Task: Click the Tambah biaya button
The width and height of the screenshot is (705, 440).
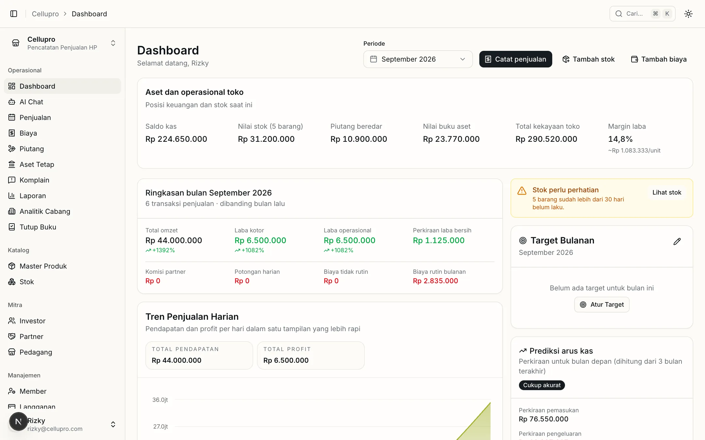Action: 659,59
